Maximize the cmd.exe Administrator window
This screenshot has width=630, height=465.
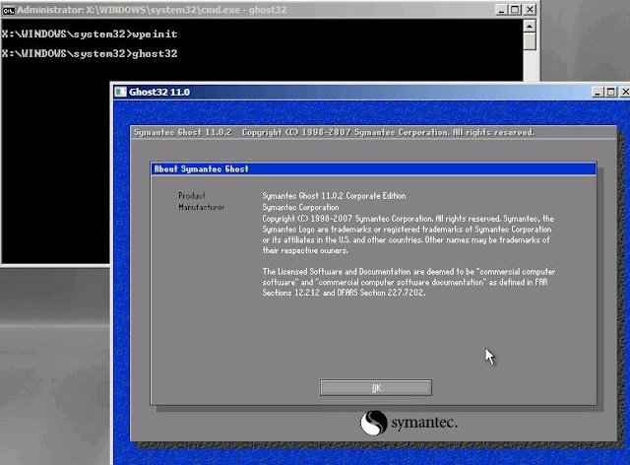coord(515,10)
